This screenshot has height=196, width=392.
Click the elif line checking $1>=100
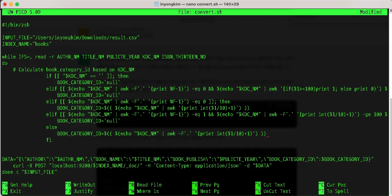[x=217, y=89]
